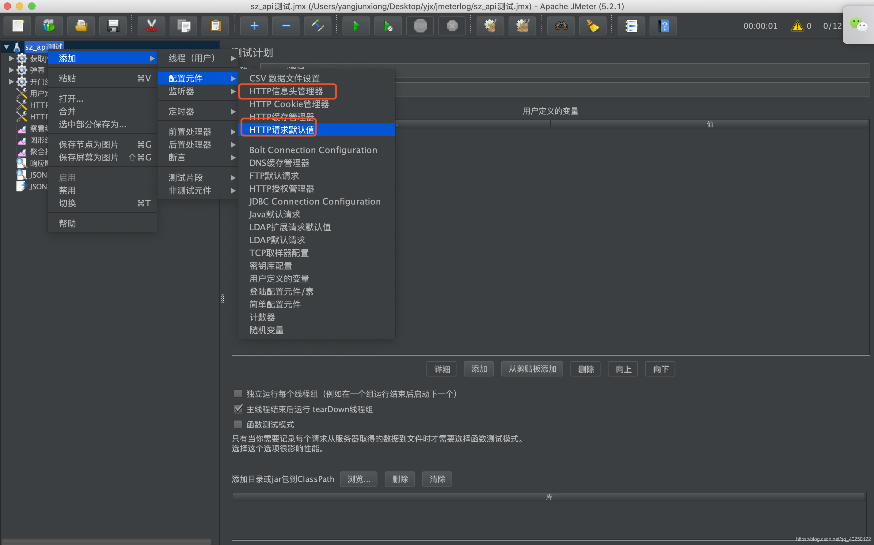
Task: Click the Stop sign toolbar icon
Action: (420, 26)
